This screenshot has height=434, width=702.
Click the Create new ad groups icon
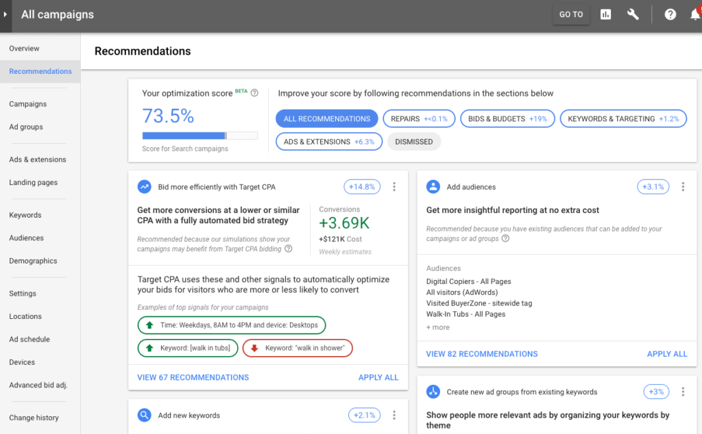[x=433, y=392]
